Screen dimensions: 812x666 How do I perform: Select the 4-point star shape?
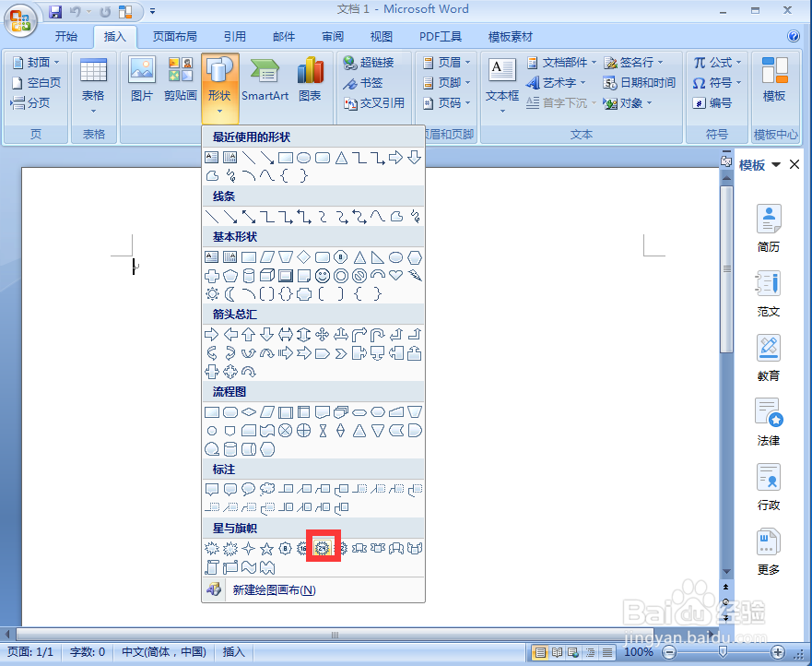(x=249, y=548)
